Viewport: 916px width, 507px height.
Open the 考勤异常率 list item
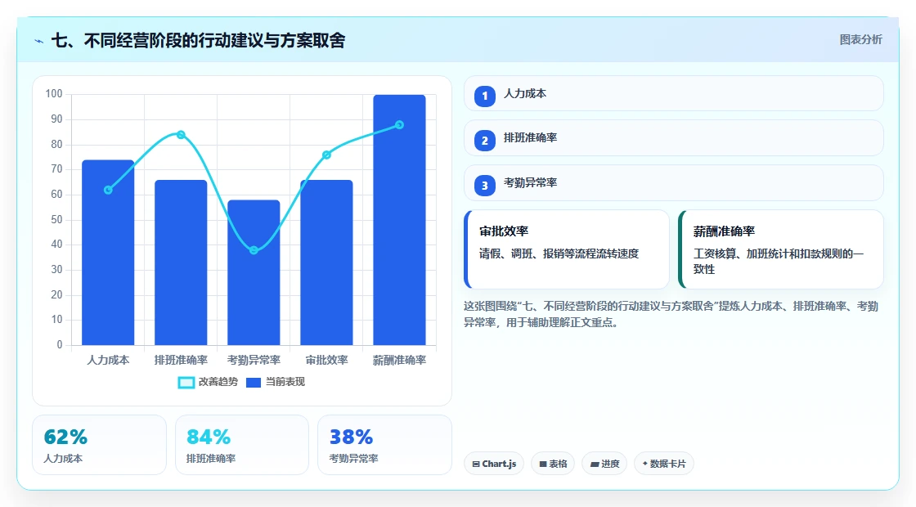(674, 183)
